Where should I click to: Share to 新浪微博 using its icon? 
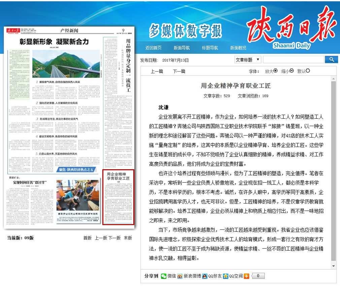click(x=180, y=276)
